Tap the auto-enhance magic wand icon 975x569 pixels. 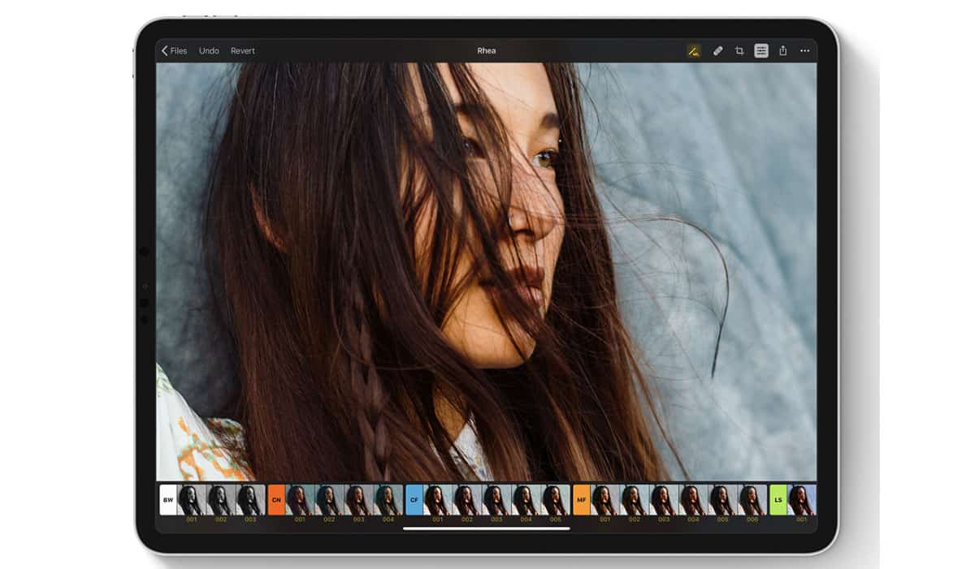pyautogui.click(x=694, y=50)
